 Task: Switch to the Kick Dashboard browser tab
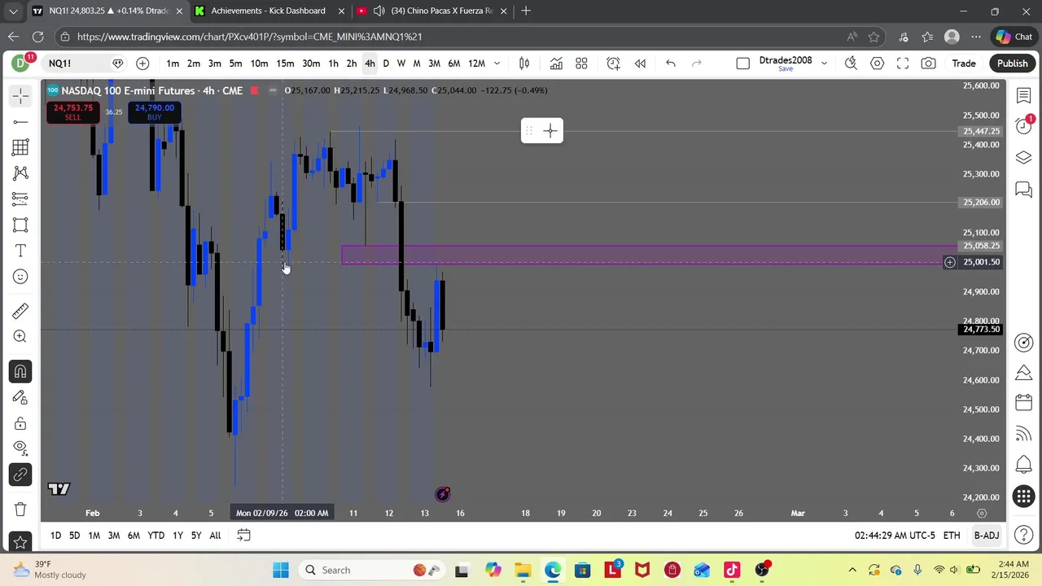(x=268, y=11)
